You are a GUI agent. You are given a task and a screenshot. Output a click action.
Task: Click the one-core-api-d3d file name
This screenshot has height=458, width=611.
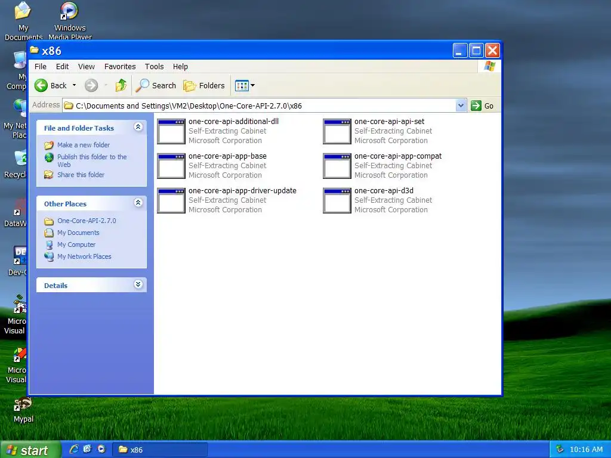pyautogui.click(x=384, y=191)
